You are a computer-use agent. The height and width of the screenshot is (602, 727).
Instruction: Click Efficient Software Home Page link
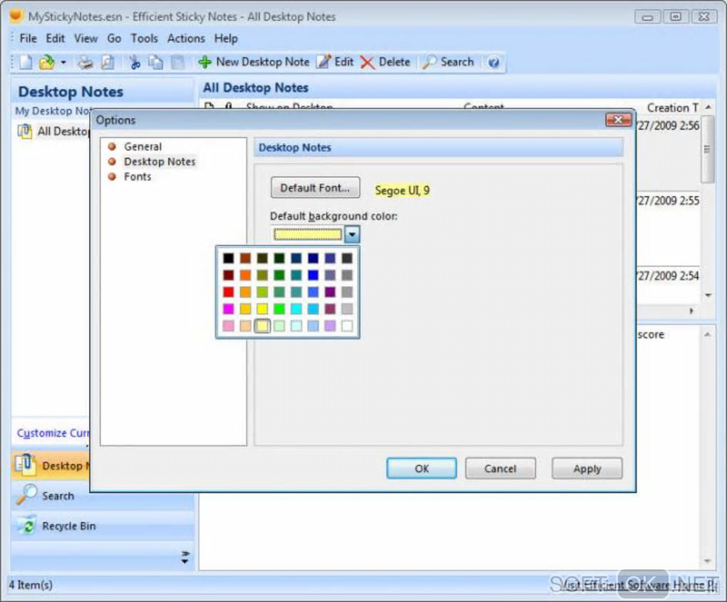(640, 585)
